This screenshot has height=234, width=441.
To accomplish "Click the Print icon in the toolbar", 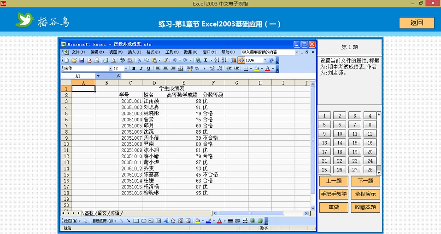I will point(106,60).
